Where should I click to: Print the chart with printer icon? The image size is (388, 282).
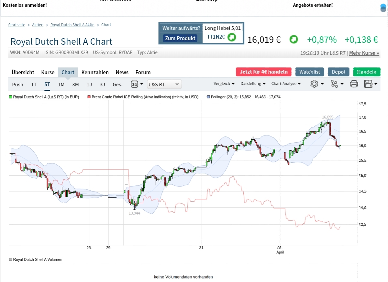click(x=354, y=84)
